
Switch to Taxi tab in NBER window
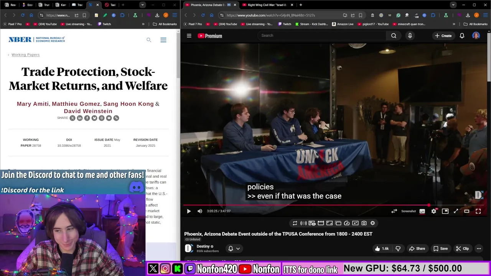click(110, 5)
